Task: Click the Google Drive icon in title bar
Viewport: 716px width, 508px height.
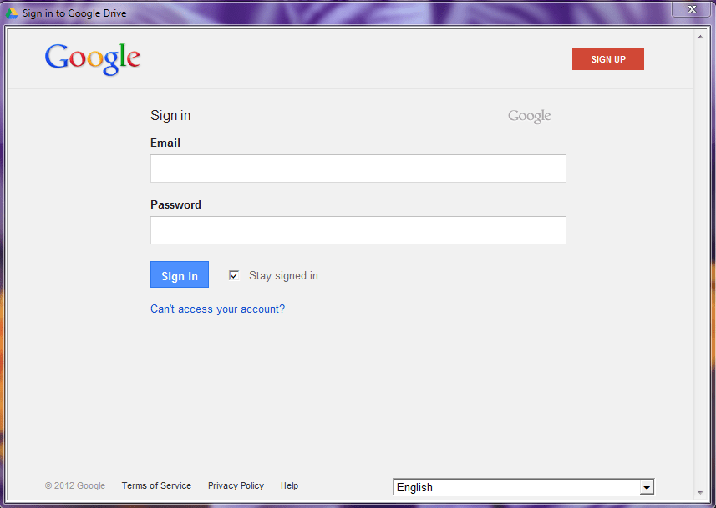Action: coord(12,13)
